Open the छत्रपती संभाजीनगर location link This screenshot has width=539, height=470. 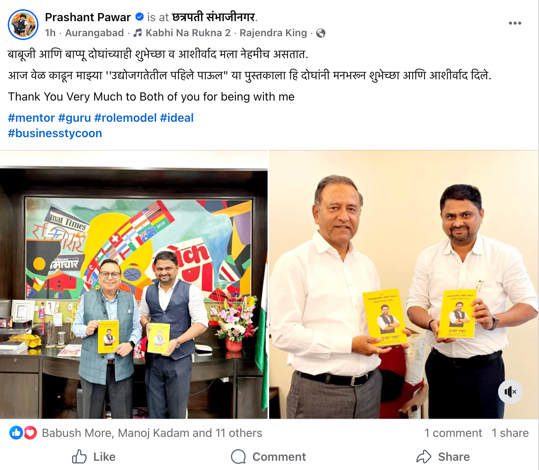tap(214, 17)
